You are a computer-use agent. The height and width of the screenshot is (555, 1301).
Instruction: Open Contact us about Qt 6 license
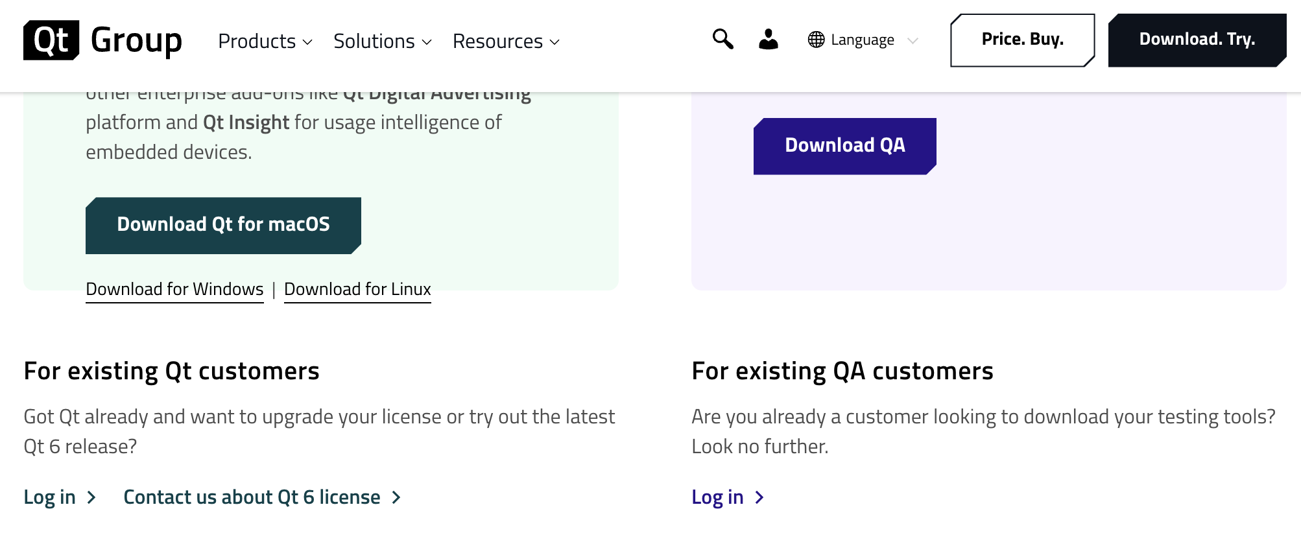[x=252, y=497]
